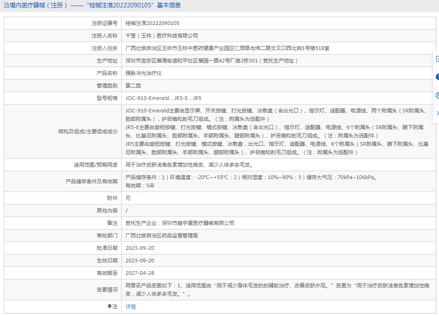
Task: Click the 产品储存条件及有效期 label
Action: pyautogui.click(x=92, y=181)
